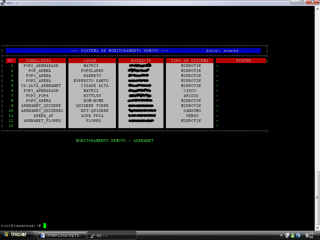Screen dimensions: 320x240
Task: Close the mc terminal window
Action: [312, 2]
